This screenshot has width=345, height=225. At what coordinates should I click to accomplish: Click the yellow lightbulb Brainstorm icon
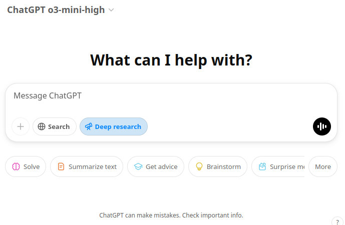tap(199, 166)
